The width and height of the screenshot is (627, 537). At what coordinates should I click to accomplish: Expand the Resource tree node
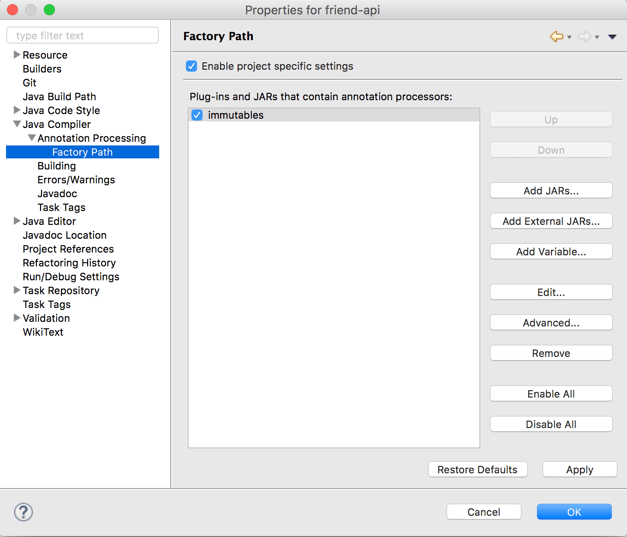17,55
